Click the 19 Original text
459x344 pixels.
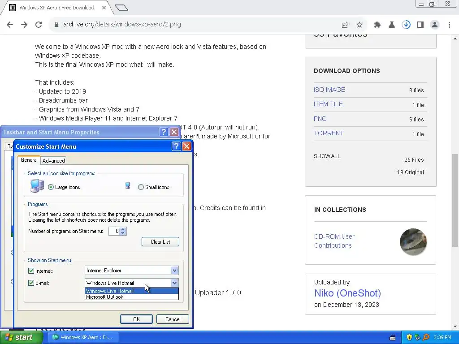[x=411, y=172]
